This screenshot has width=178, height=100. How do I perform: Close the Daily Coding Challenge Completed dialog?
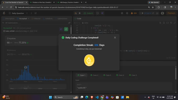tap(115, 38)
